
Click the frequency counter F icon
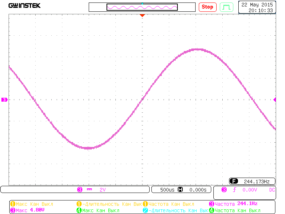(x=234, y=181)
